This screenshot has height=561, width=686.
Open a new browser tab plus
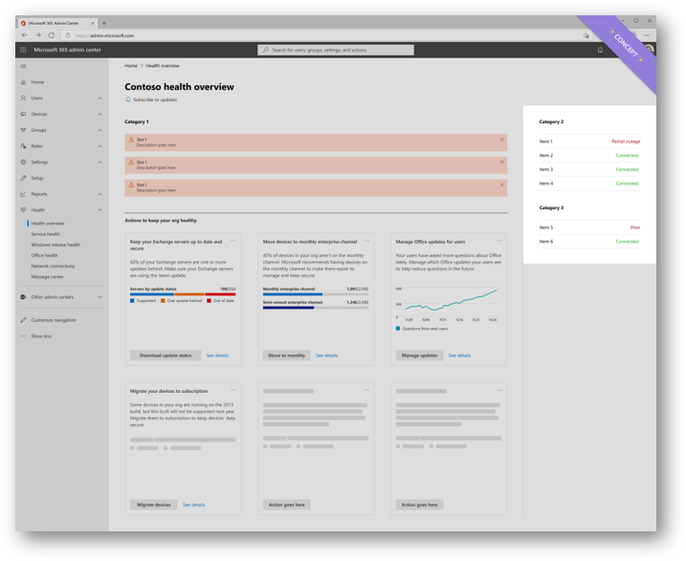tap(104, 23)
